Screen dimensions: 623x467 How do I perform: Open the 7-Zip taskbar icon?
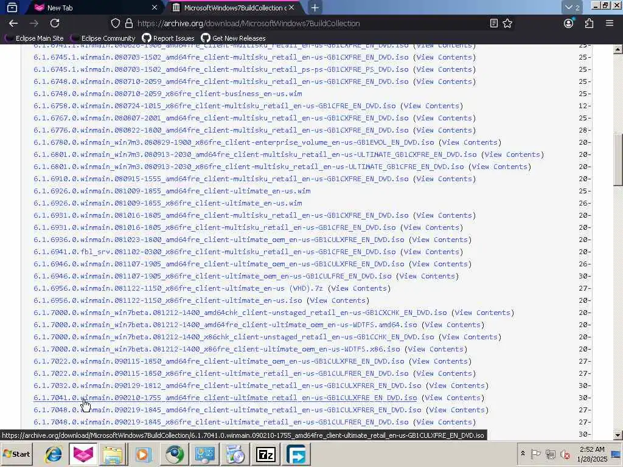265,454
